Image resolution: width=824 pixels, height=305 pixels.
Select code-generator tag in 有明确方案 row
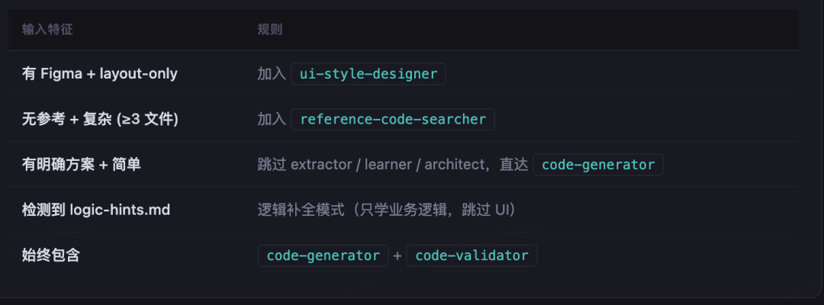tap(598, 165)
